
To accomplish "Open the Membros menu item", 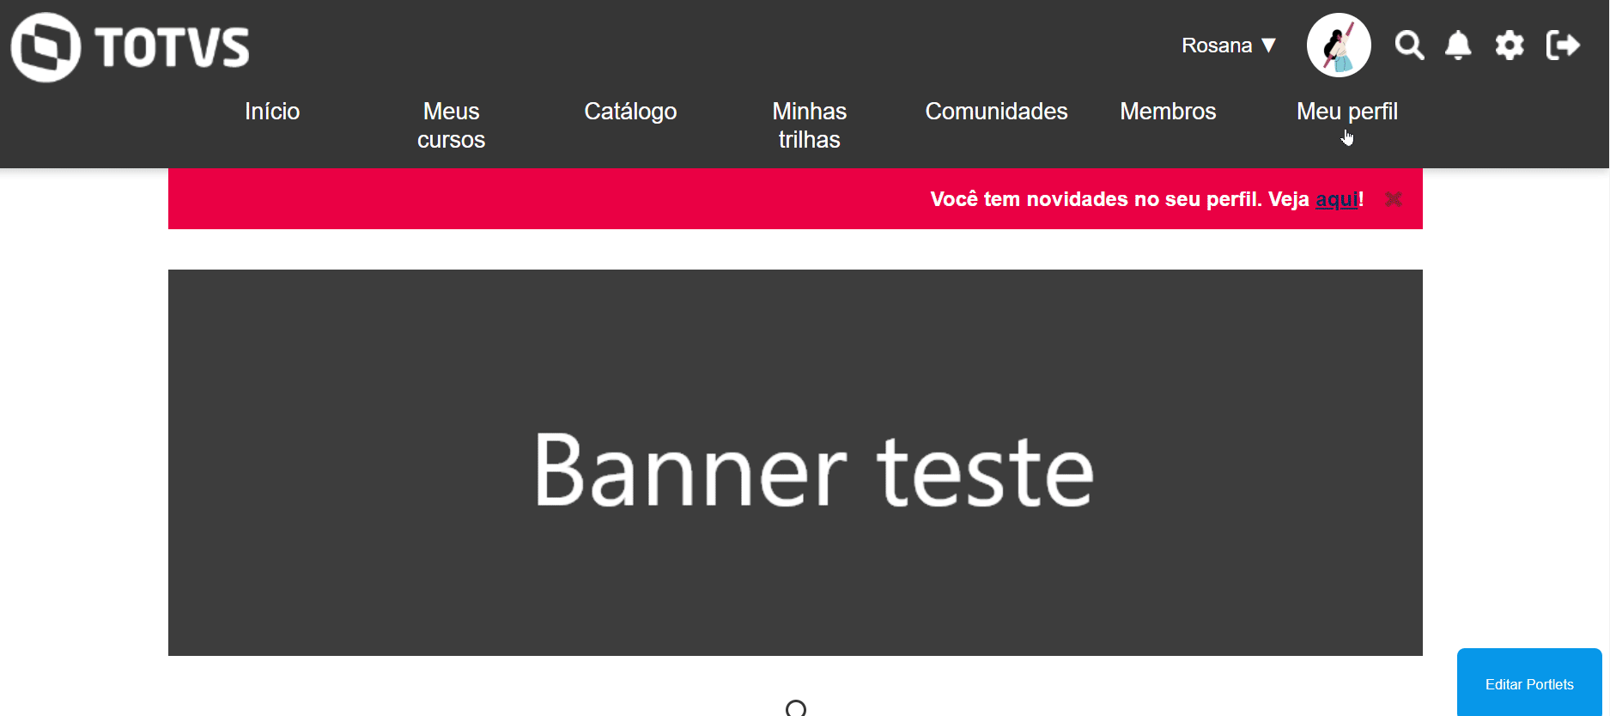I will (1168, 112).
